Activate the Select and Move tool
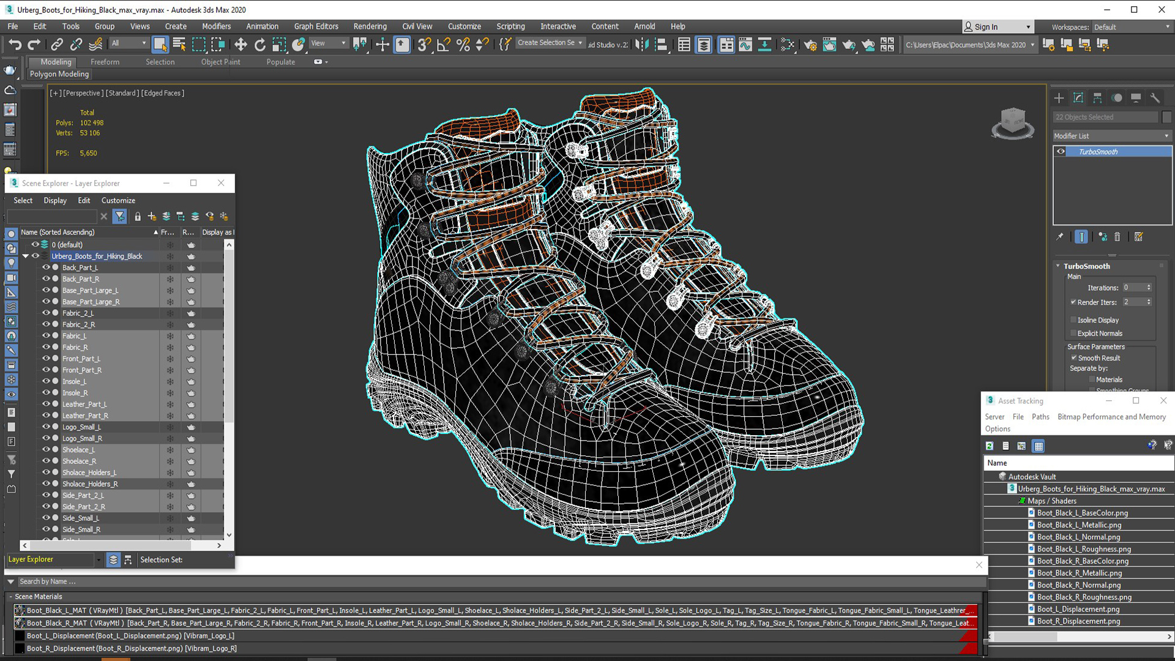The image size is (1175, 661). (x=241, y=44)
